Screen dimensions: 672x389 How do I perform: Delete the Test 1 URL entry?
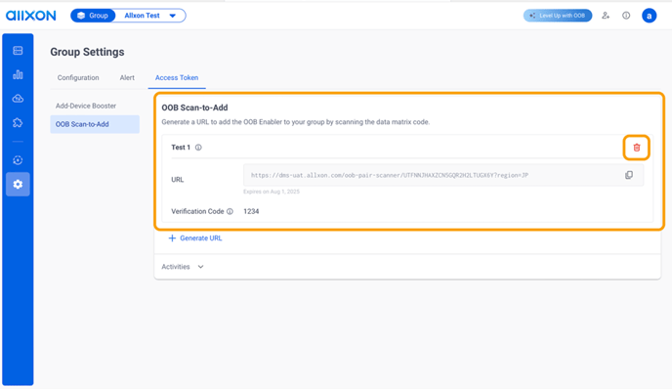click(637, 148)
